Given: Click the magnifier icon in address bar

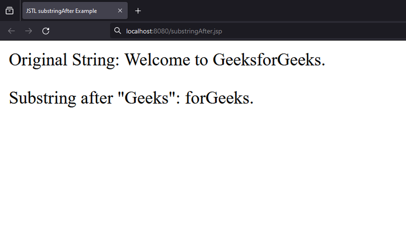Looking at the screenshot, I should [117, 31].
